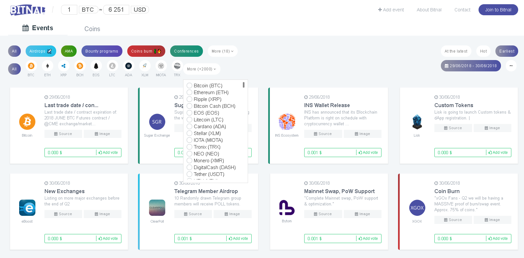
Task: Open the date range 29/06/2018 - 30/06/2018 picker
Action: coord(471,66)
